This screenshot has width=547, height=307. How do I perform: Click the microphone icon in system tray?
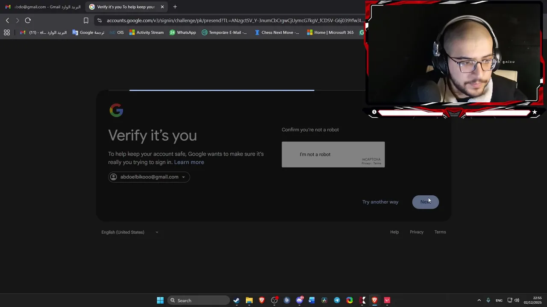[488, 300]
